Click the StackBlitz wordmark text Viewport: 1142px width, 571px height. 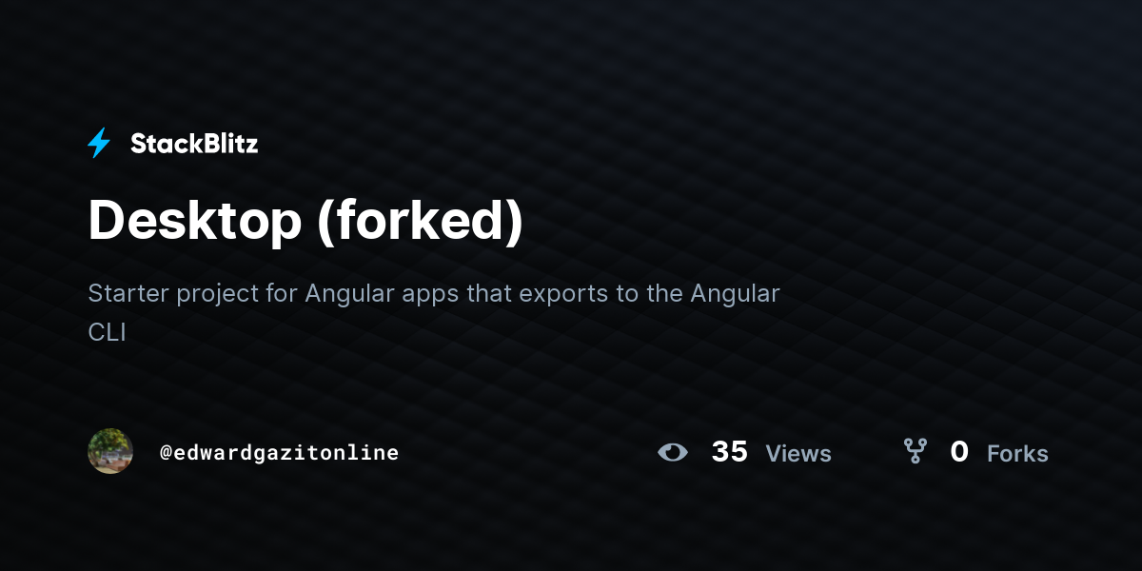(194, 144)
